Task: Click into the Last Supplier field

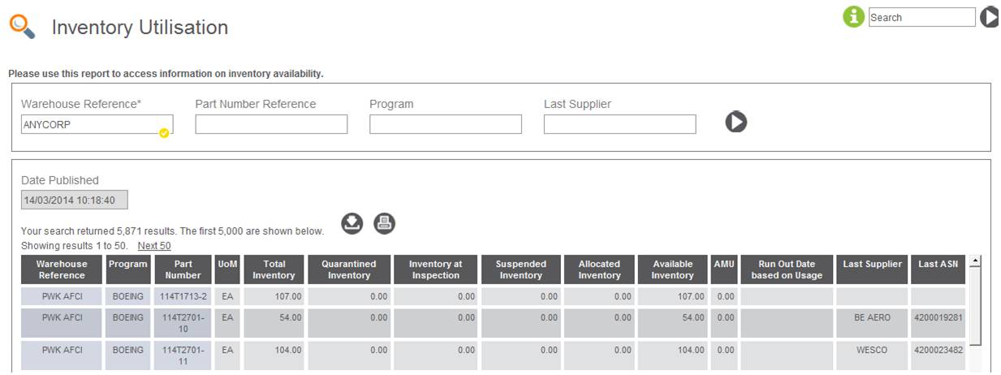Action: point(619,124)
